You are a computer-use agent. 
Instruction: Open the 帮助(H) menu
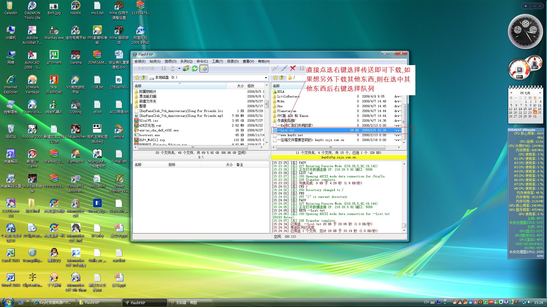point(264,61)
